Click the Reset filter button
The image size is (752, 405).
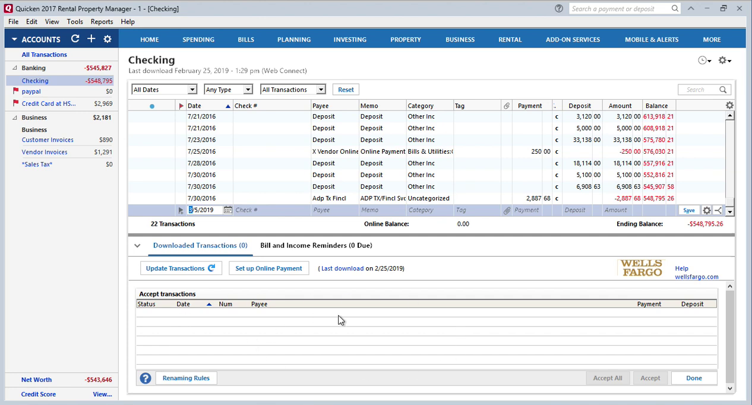pyautogui.click(x=346, y=90)
